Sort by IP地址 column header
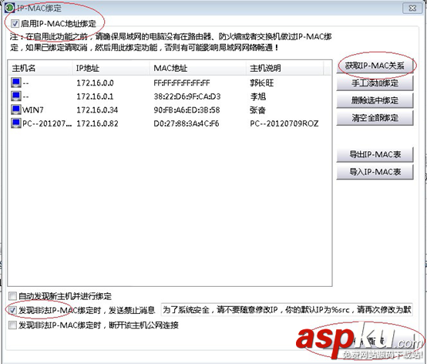427x364 pixels. tap(111, 68)
